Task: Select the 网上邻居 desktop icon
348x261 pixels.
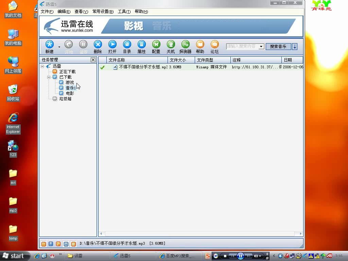Action: (x=13, y=65)
